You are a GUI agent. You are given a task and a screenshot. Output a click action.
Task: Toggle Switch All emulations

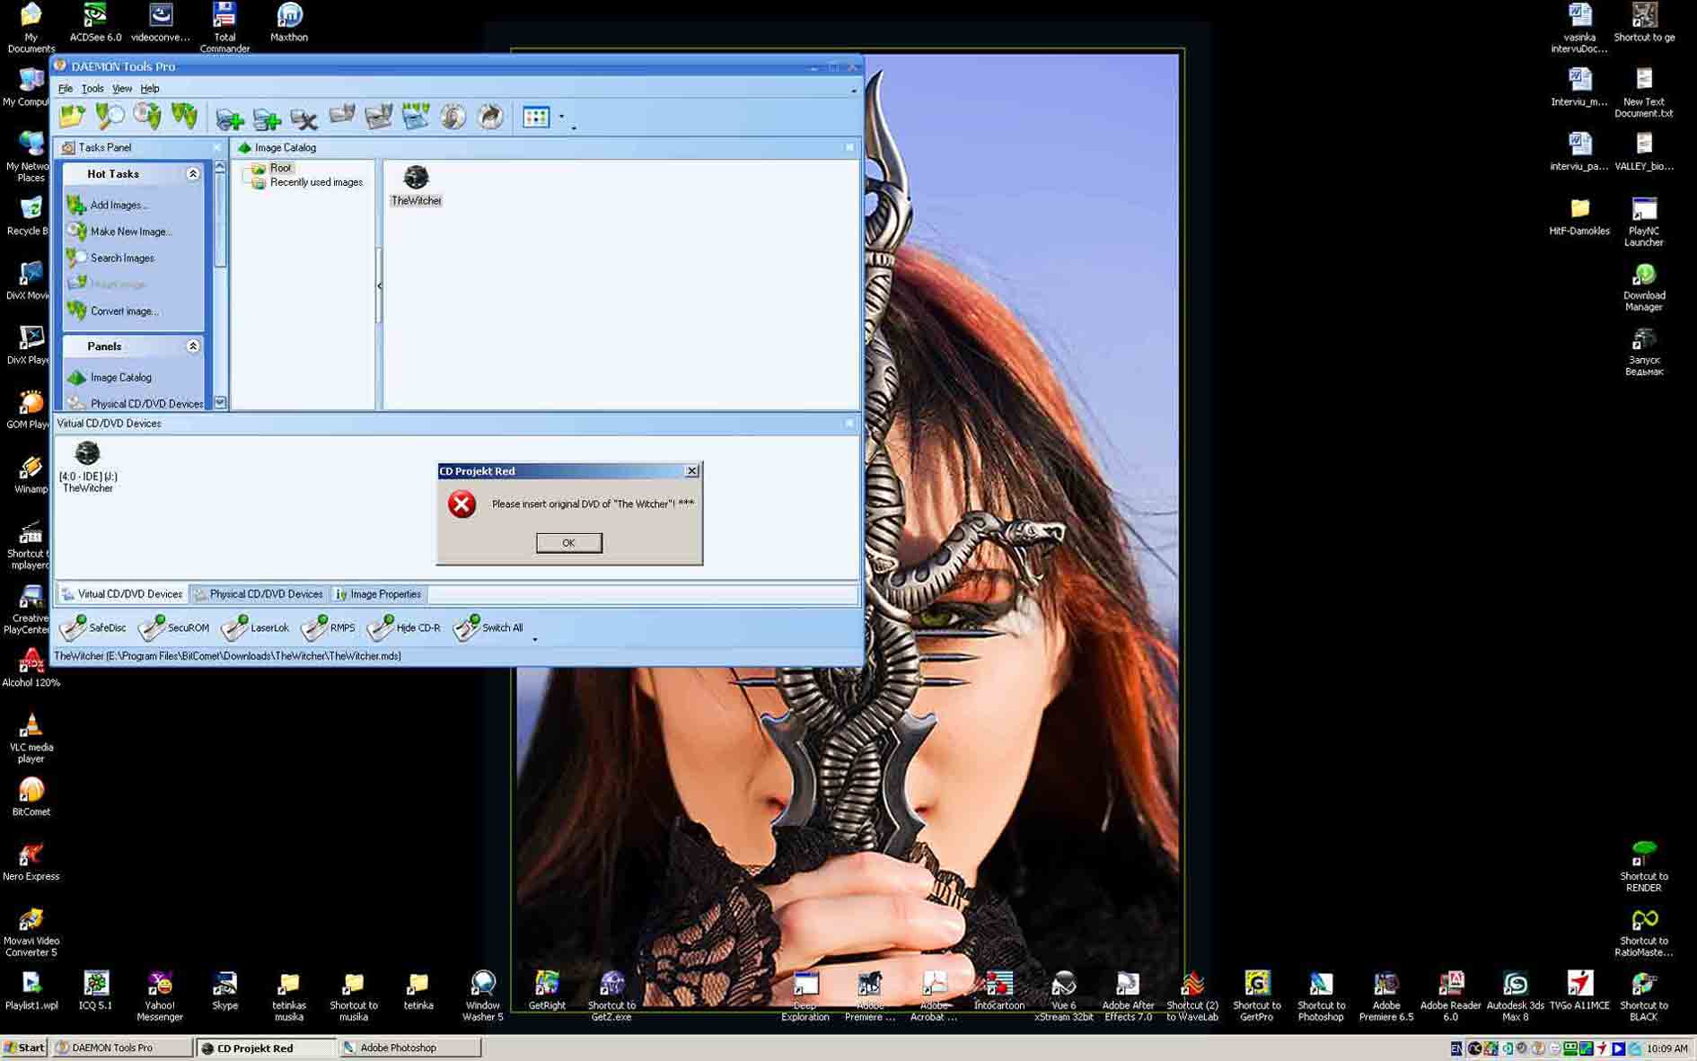[x=488, y=628]
